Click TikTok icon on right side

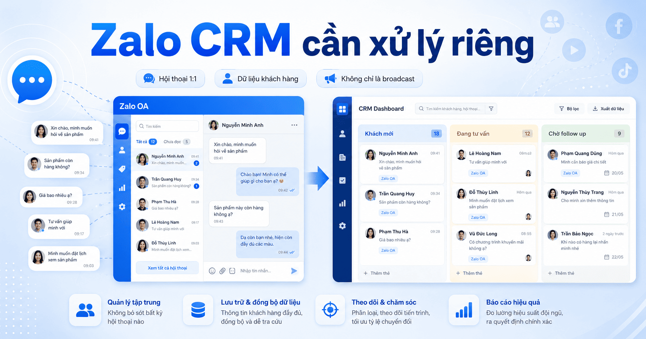(x=625, y=71)
